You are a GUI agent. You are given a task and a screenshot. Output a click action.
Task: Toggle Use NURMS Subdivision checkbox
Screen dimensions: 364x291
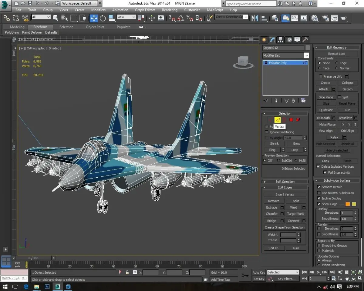pos(319,193)
